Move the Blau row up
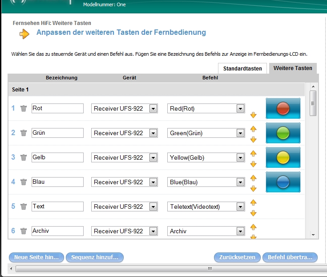Viewport: 327px width, 277px height. point(254,178)
